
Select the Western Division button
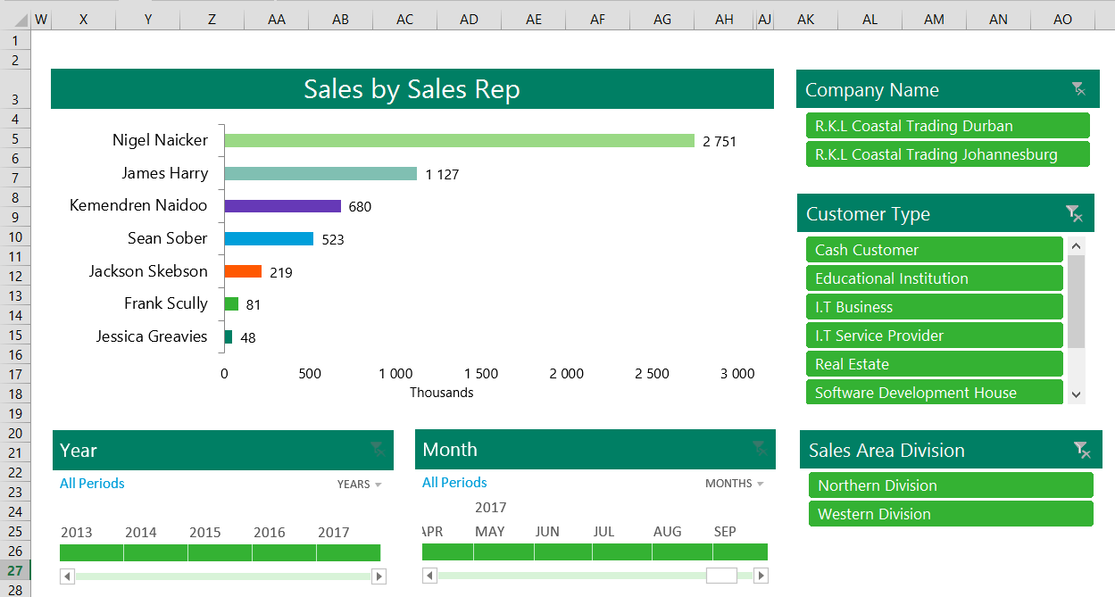(950, 514)
